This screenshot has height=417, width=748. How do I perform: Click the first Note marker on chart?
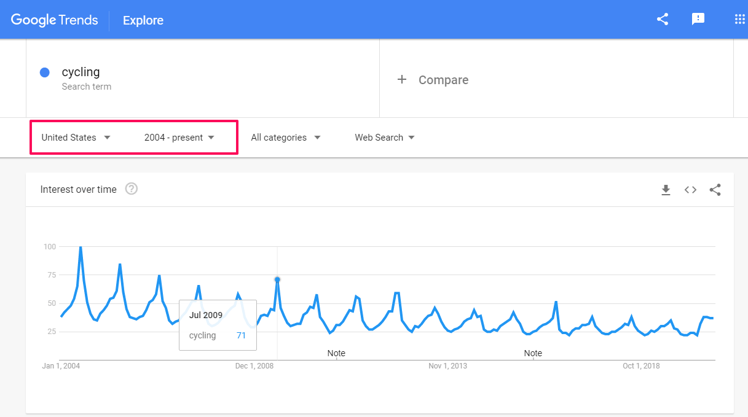[x=336, y=353]
